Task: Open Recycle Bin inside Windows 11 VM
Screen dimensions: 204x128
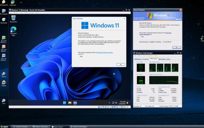Action: (13, 19)
